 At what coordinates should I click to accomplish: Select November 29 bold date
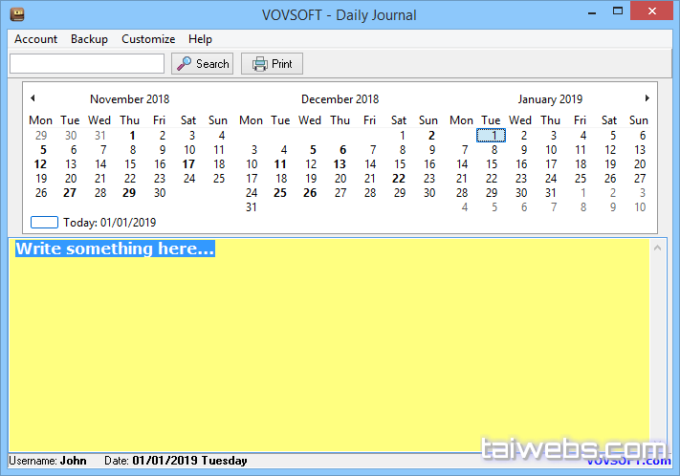[x=129, y=193]
